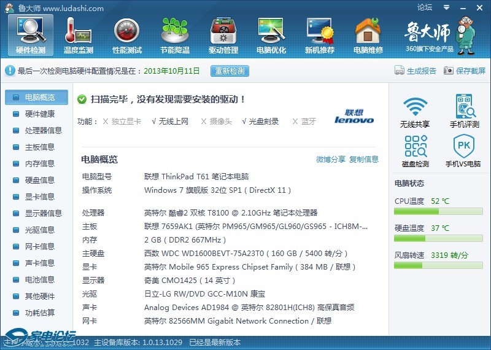Click the Lenovo brand logo
Screen dimensions: 491x350
pos(354,117)
